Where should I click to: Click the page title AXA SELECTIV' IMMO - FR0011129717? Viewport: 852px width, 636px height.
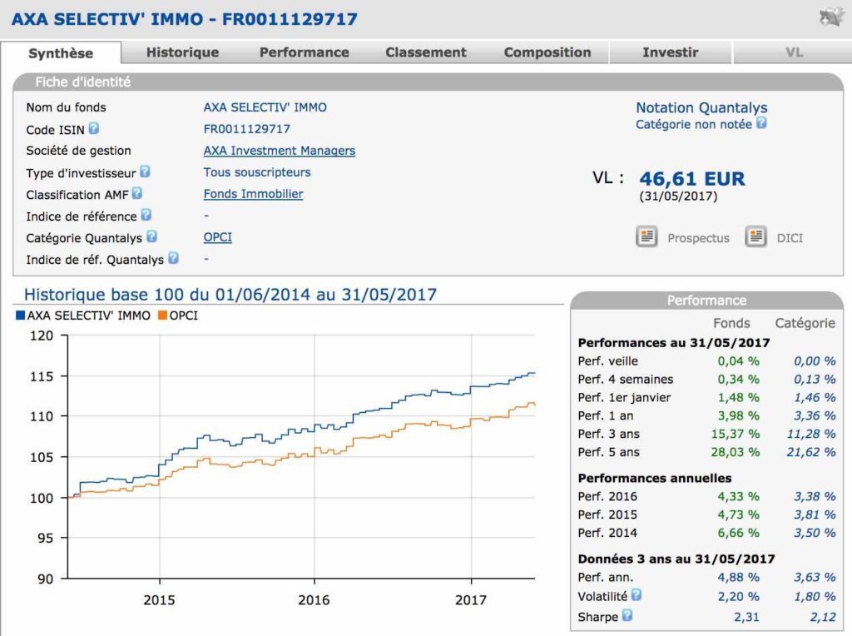click(x=185, y=19)
